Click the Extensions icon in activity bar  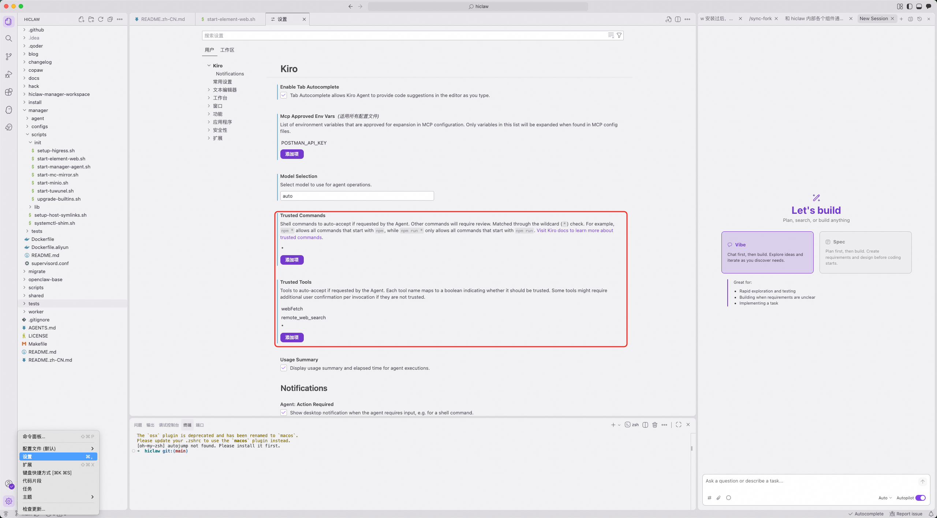point(9,92)
